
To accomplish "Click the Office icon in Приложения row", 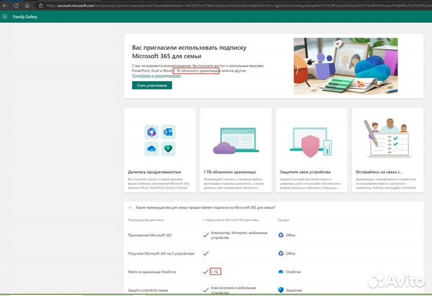I will 281,235.
